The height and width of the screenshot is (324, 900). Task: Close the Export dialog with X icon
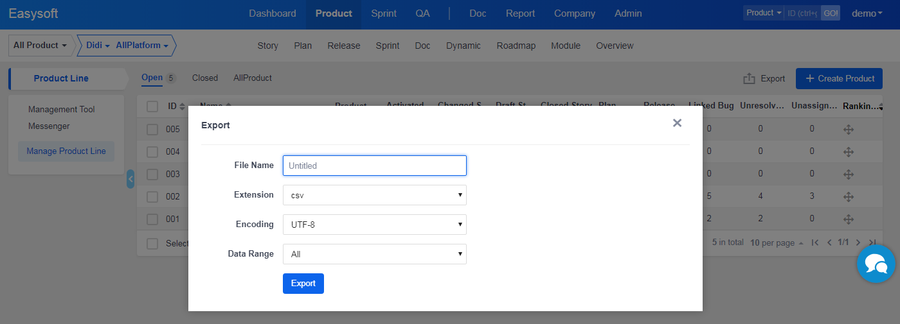(x=677, y=123)
